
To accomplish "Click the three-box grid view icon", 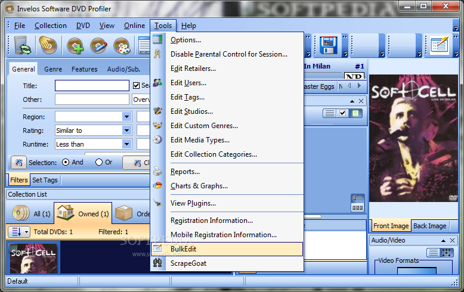I will pos(357,208).
